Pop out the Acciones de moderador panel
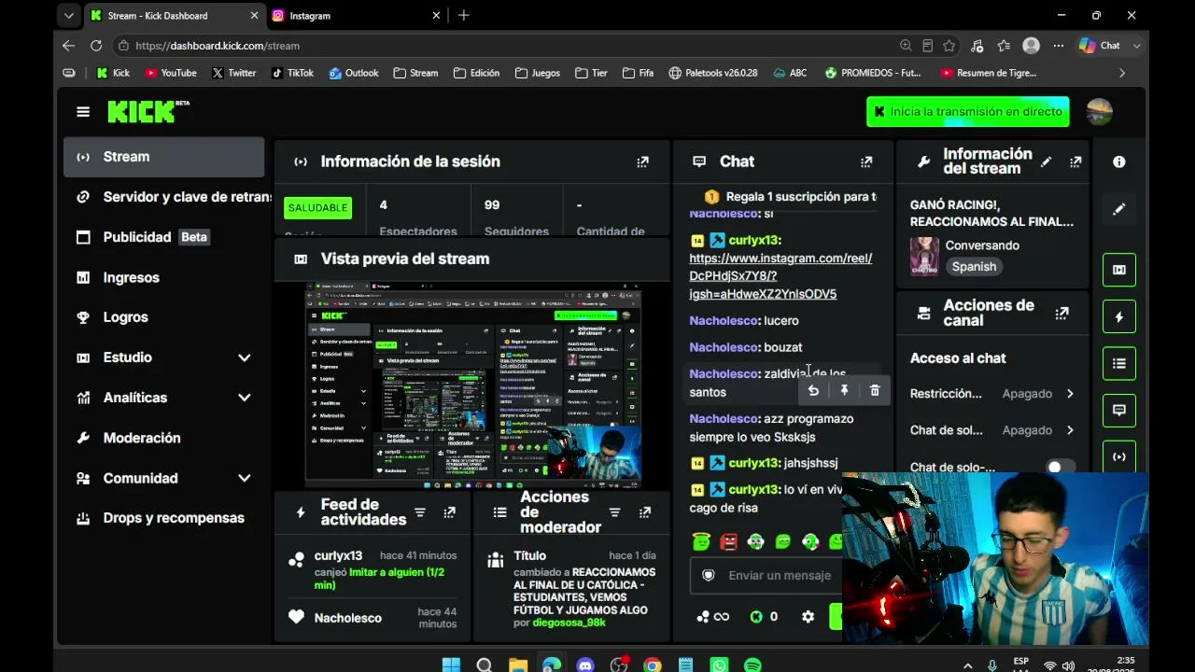The image size is (1195, 672). click(x=644, y=512)
